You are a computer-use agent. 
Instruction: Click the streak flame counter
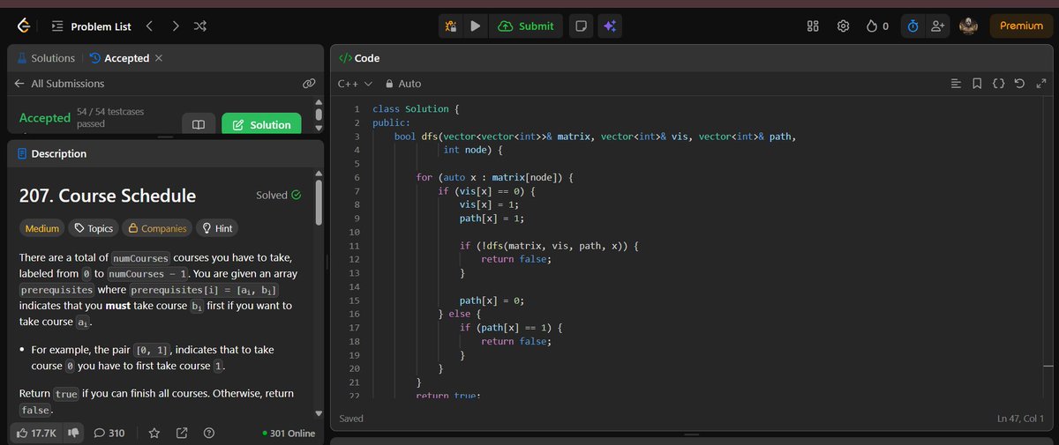(x=877, y=26)
